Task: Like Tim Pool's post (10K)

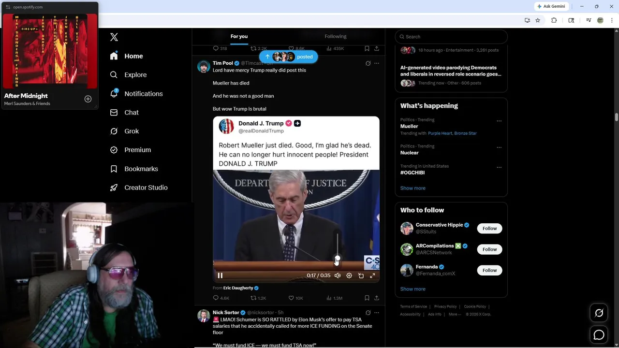Action: pyautogui.click(x=295, y=298)
